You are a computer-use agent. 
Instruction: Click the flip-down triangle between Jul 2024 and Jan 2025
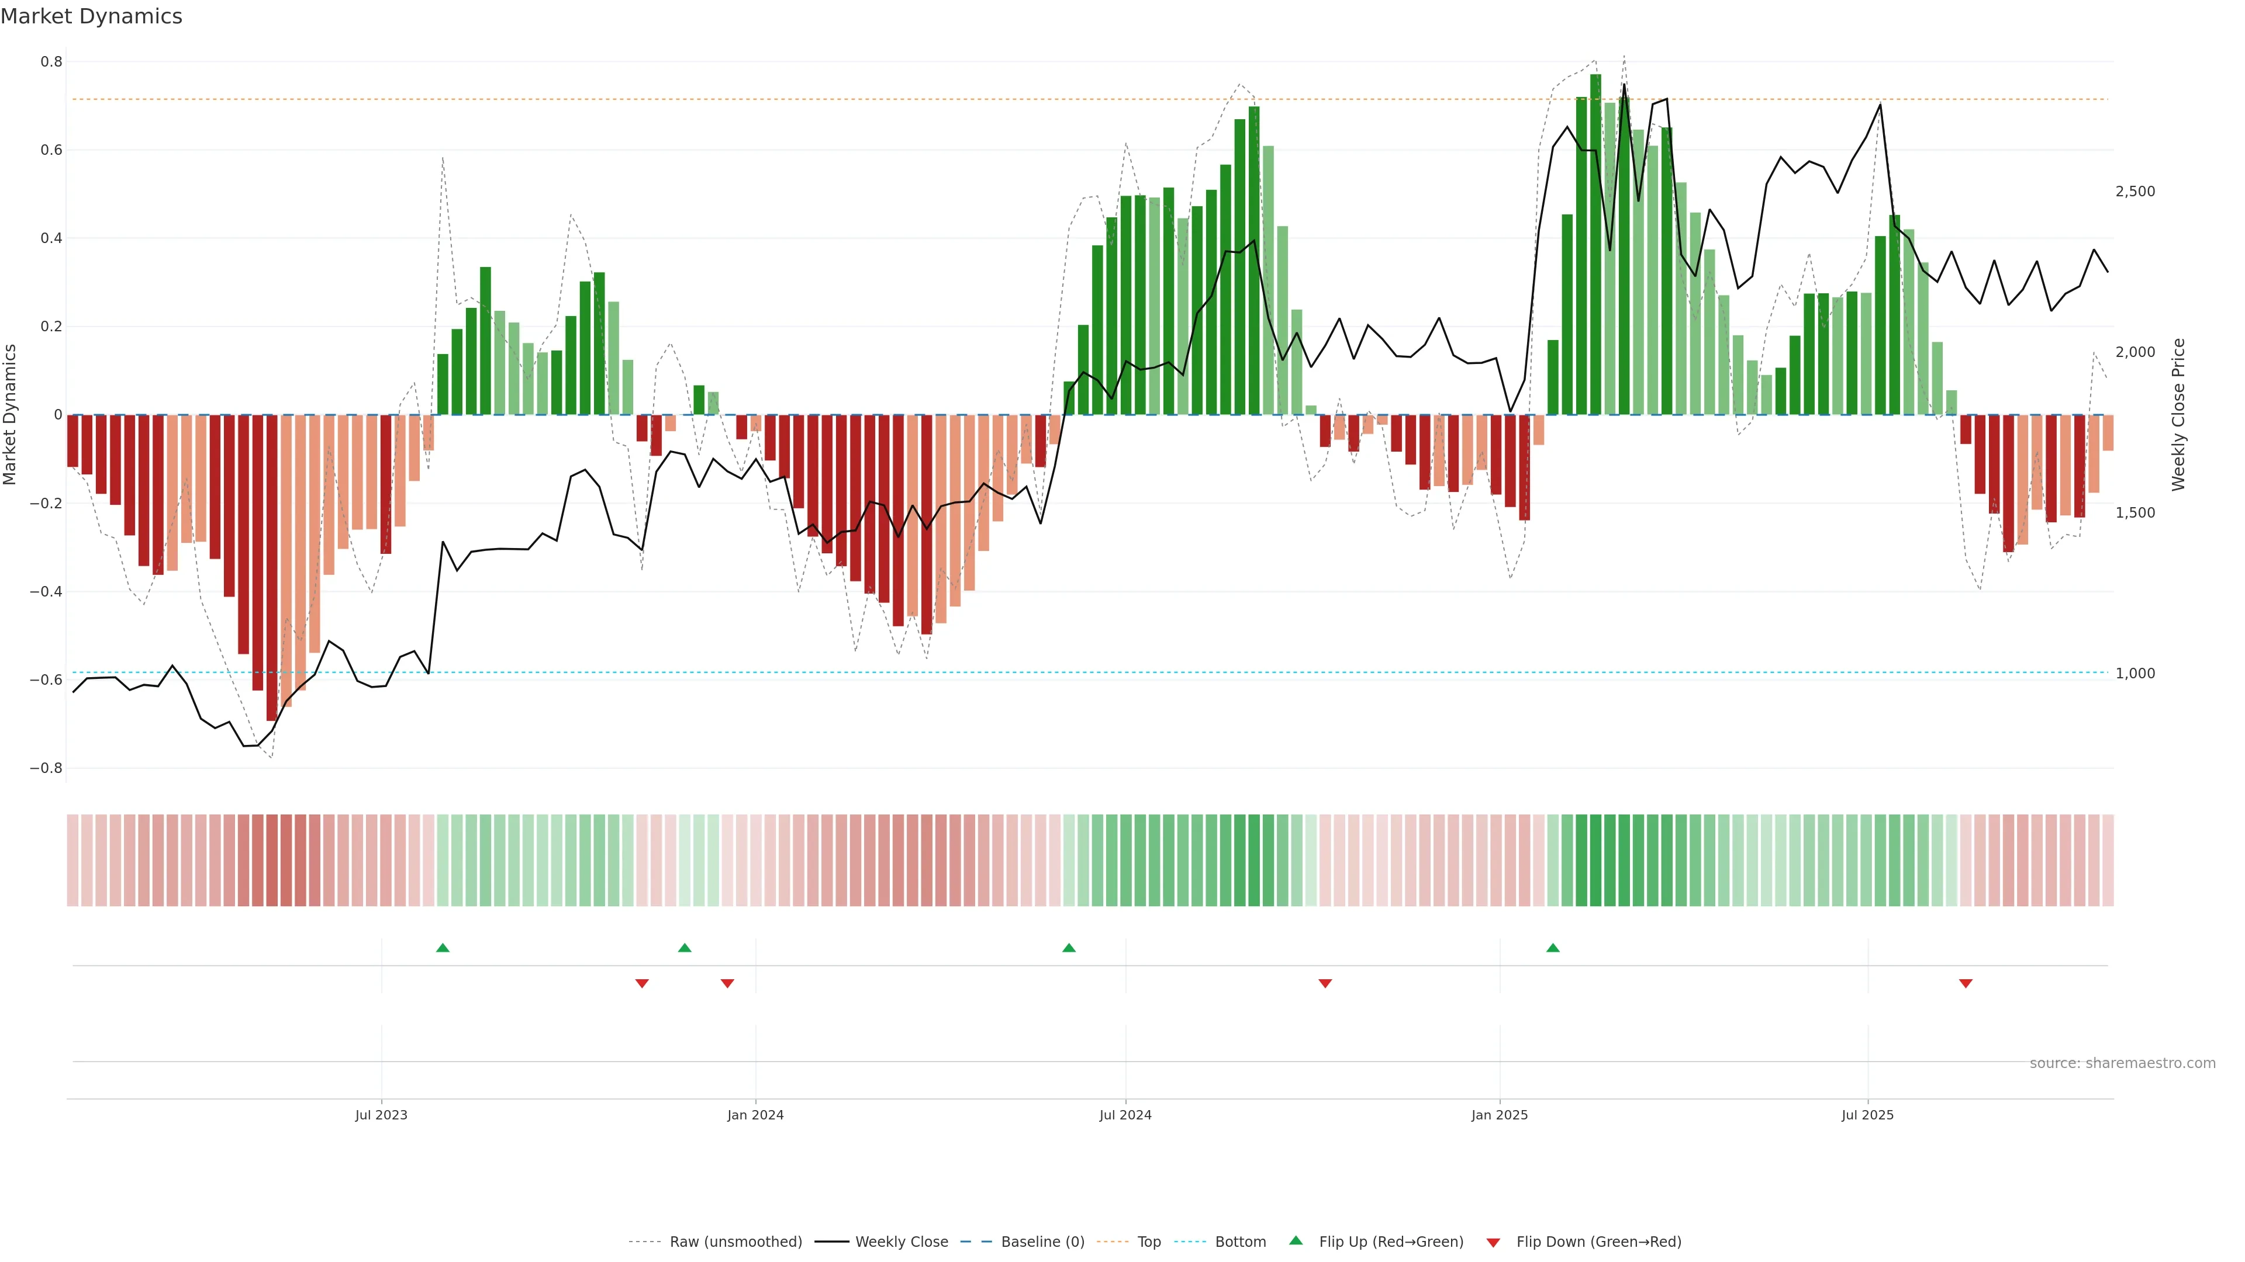(1325, 983)
